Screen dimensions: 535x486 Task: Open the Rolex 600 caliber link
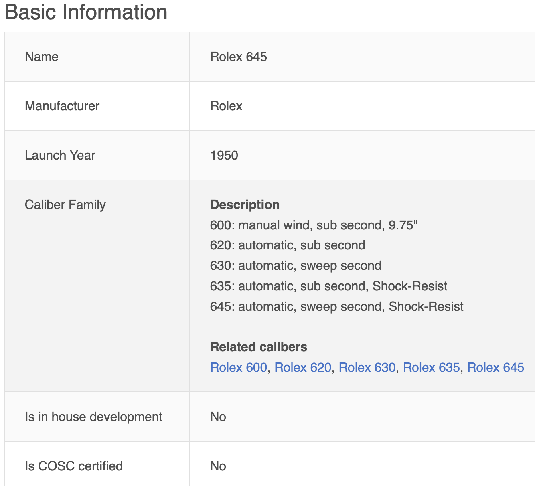coord(239,367)
